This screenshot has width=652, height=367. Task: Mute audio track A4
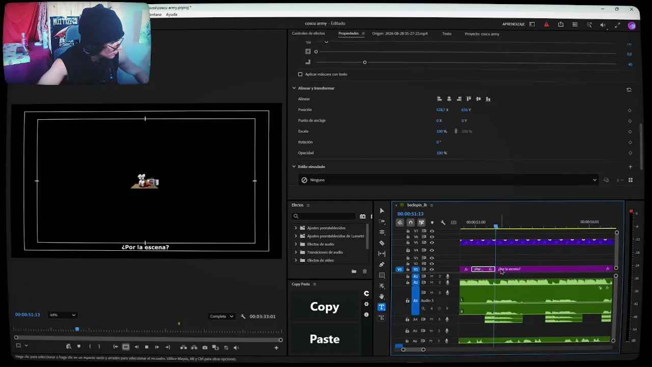431,320
